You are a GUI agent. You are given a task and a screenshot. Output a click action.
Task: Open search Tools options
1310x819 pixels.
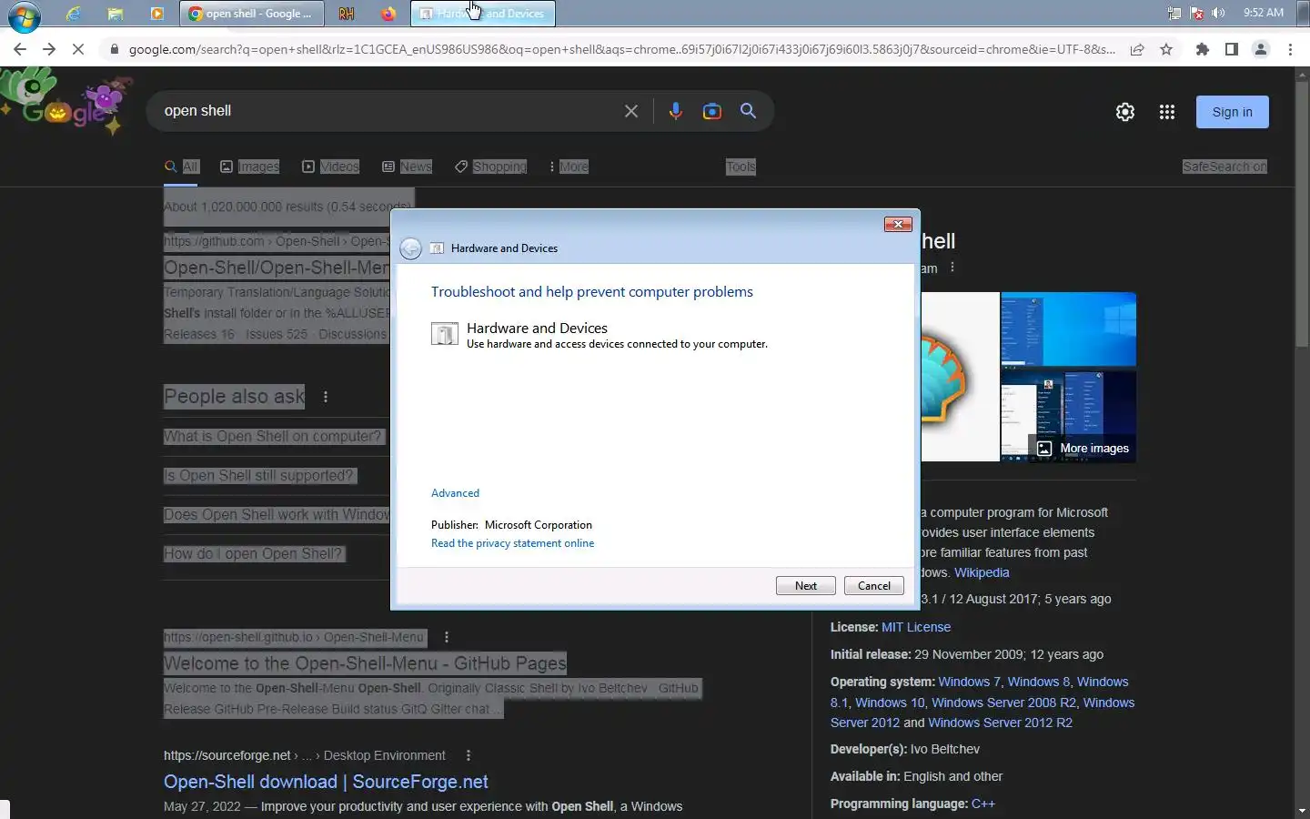(x=741, y=167)
